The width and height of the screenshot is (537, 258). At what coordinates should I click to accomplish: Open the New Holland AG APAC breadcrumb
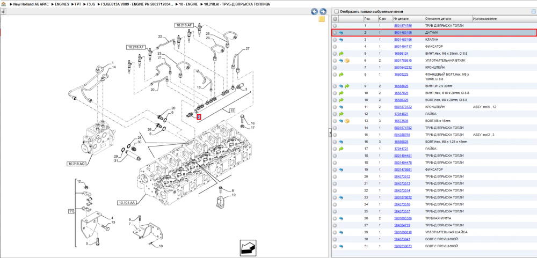32,4
